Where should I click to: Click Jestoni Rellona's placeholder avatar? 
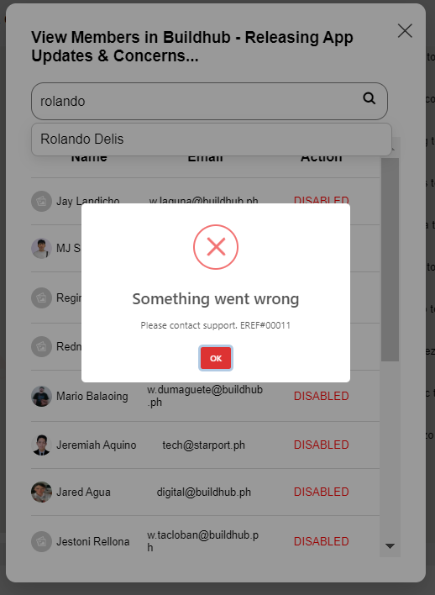(41, 541)
